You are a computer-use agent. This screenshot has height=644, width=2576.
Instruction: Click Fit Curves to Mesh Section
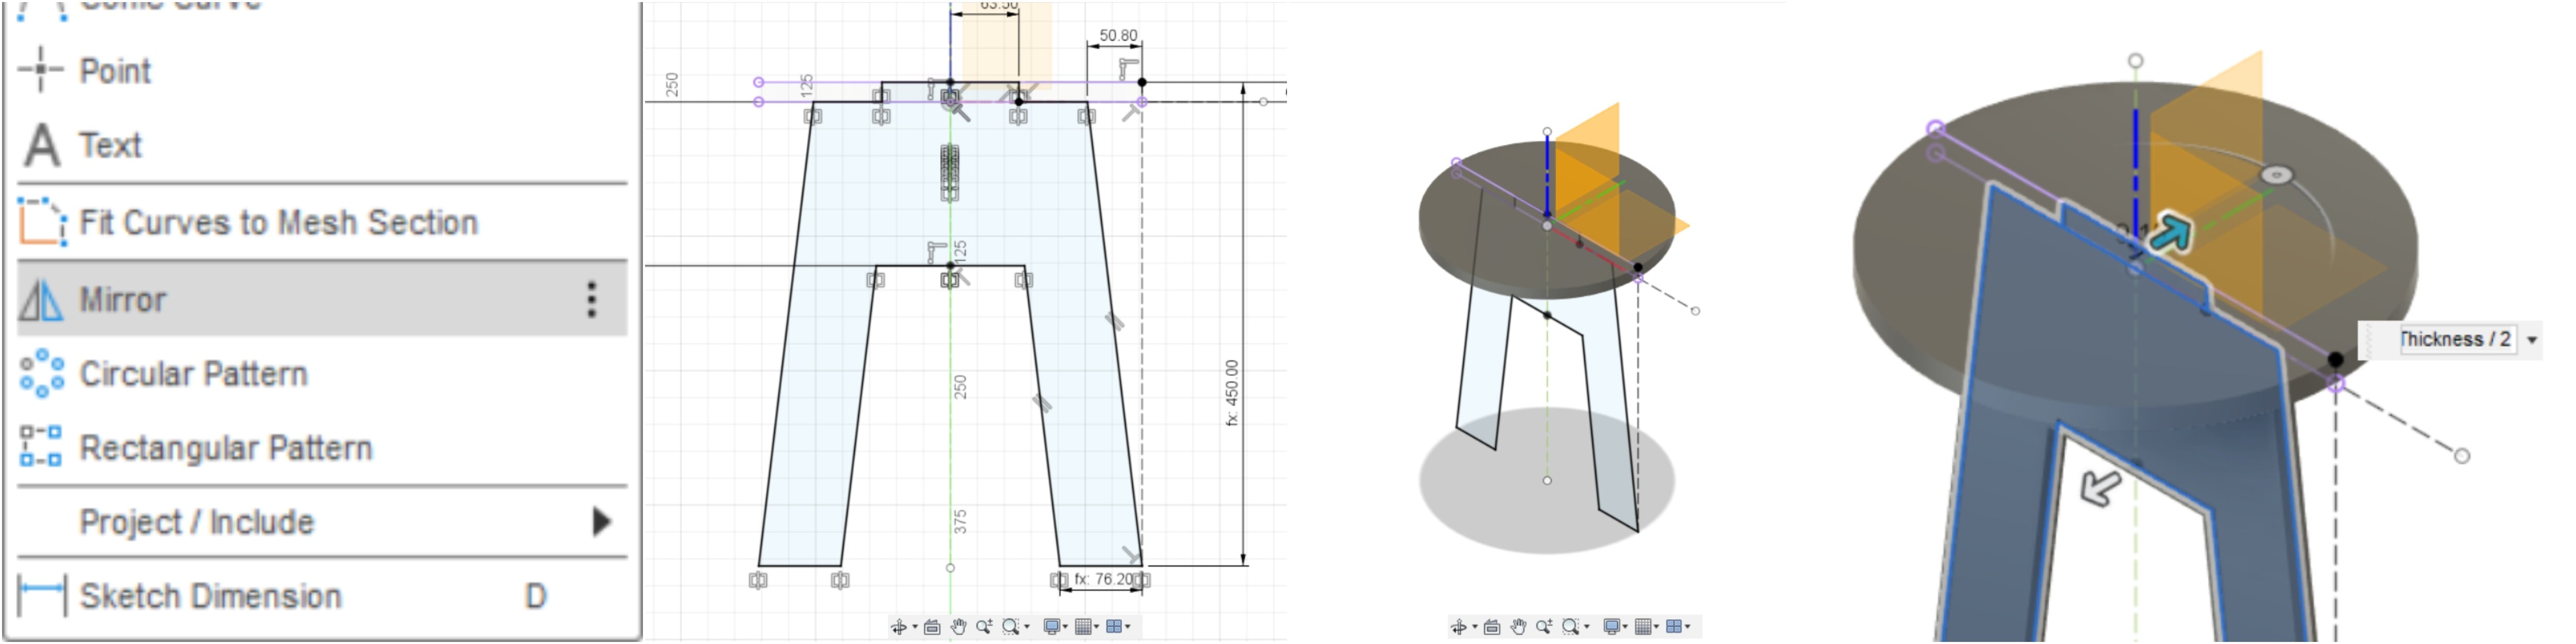[x=278, y=222]
